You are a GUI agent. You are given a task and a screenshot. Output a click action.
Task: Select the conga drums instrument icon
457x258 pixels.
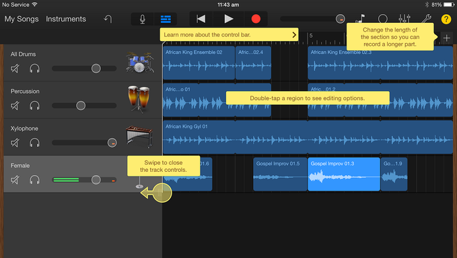[139, 99]
